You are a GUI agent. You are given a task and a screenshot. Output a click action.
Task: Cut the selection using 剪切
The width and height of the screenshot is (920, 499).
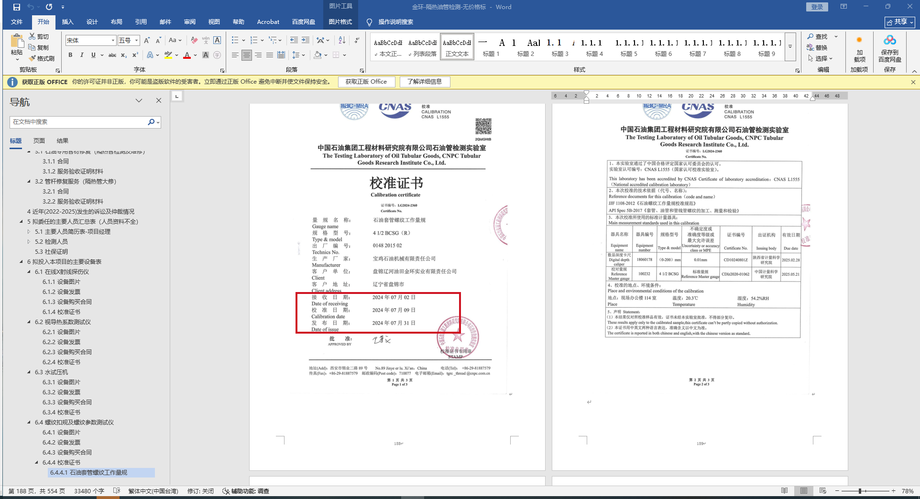[39, 36]
